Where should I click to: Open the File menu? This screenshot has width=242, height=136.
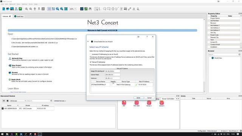click(3, 4)
